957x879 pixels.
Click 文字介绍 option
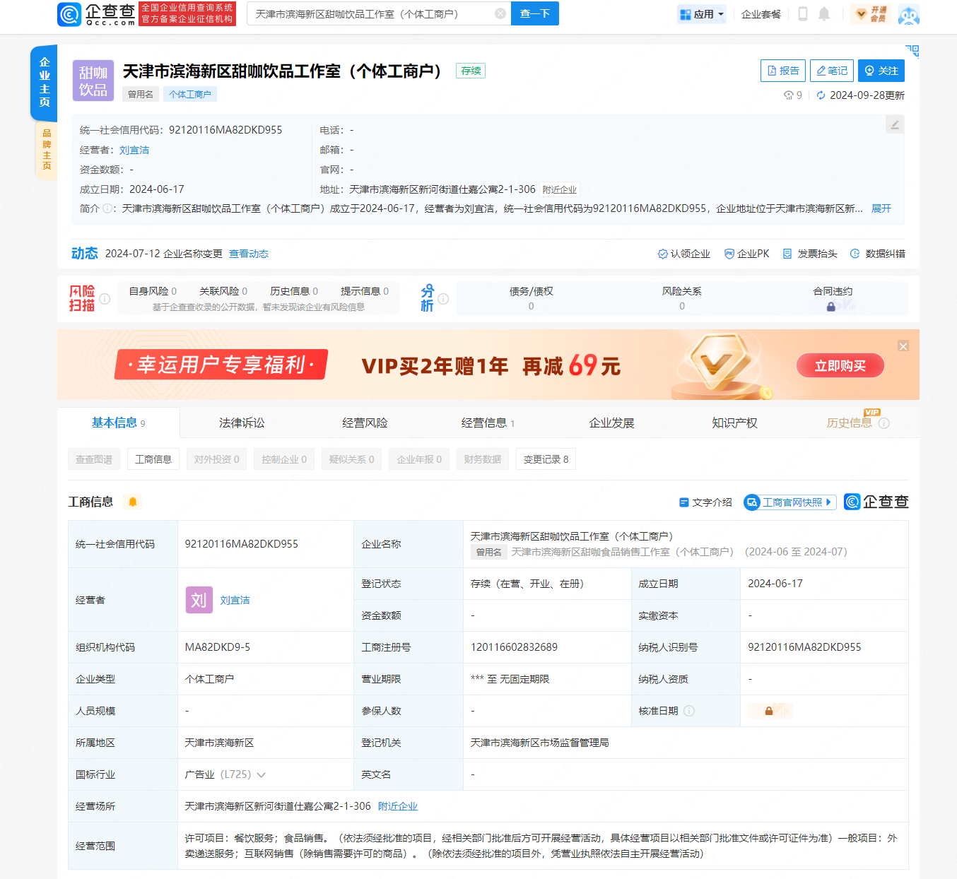[x=705, y=502]
